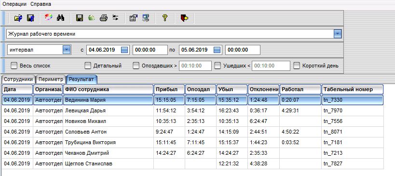Print the report with printer icon

point(104,18)
